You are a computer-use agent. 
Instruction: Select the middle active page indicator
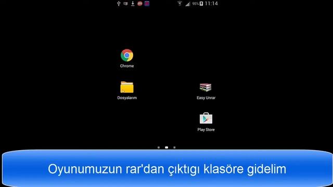pos(166,148)
